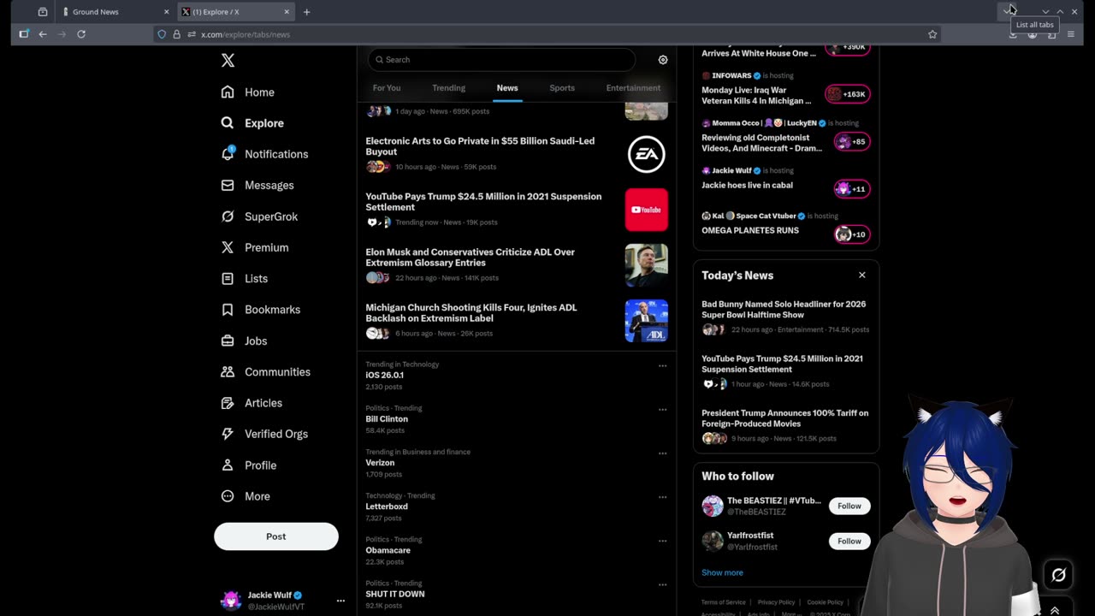Open Profile in the sidebar
This screenshot has height=616, width=1095.
[248, 465]
